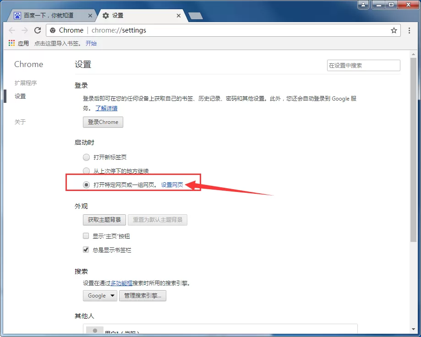Click the user profile icon in title bar
Image resolution: width=421 pixels, height=337 pixels.
coord(363,5)
